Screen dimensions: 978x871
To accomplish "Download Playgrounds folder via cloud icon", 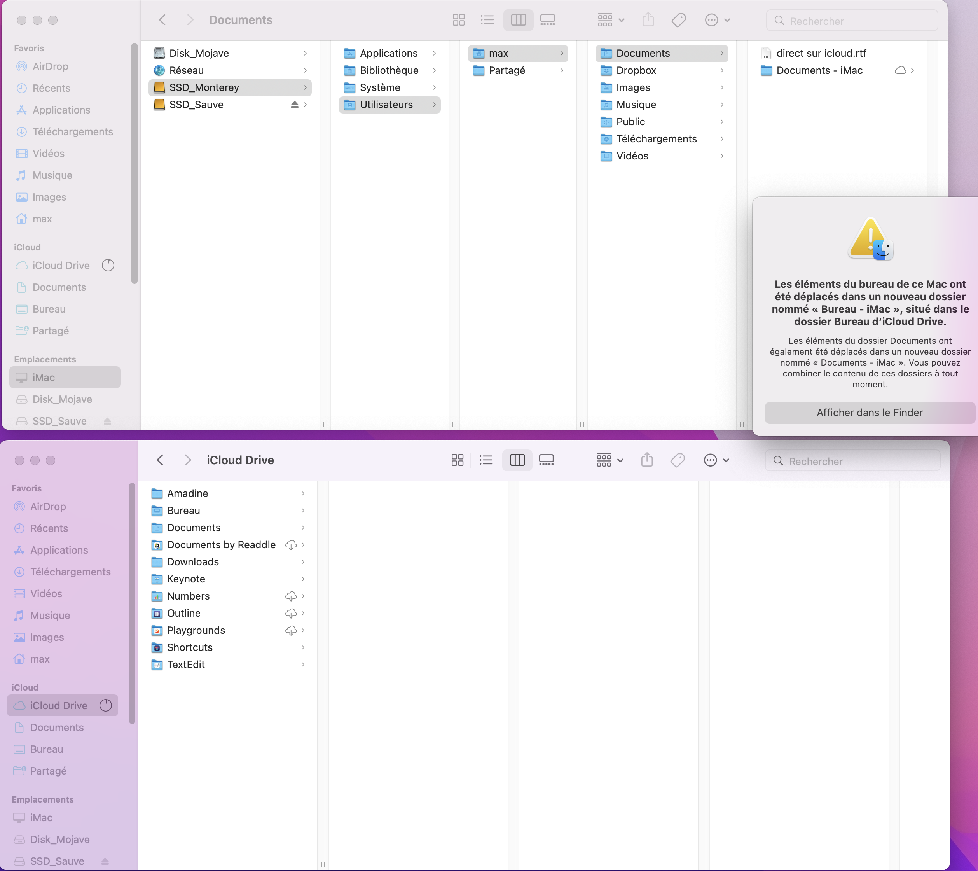I will tap(290, 631).
